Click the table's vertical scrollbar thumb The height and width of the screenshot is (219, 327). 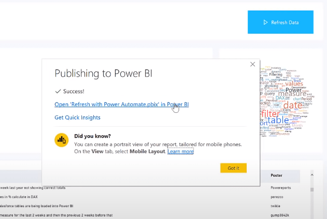pos(312,189)
